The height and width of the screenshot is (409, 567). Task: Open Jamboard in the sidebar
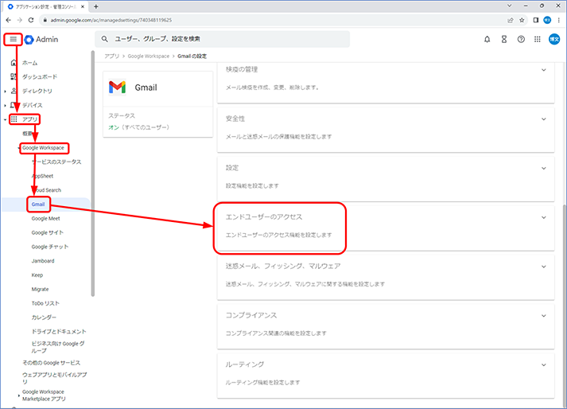pos(43,261)
